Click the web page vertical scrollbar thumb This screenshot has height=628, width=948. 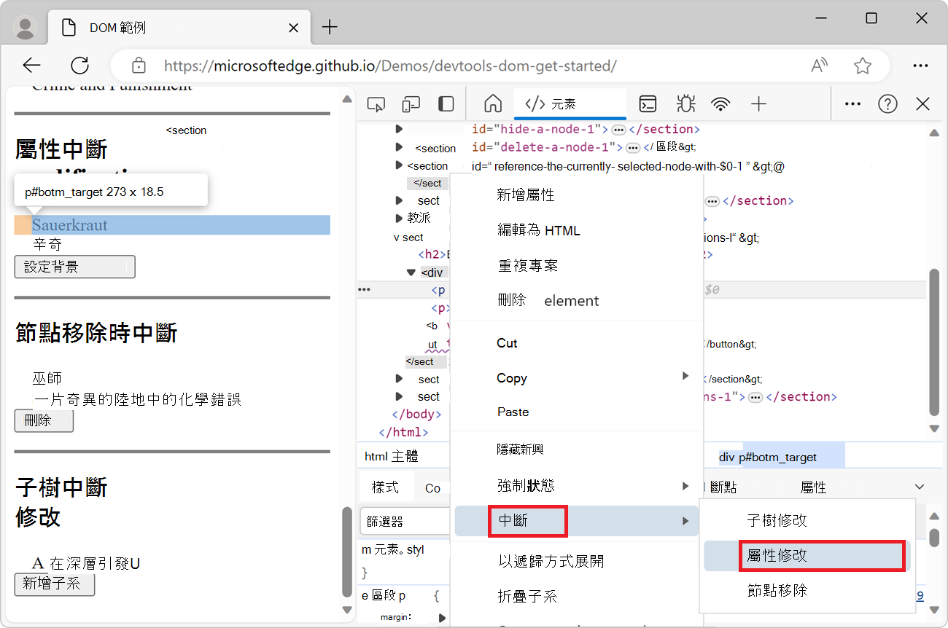pos(347,552)
